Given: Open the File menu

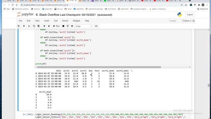Looking at the screenshot, I should 20,21.
